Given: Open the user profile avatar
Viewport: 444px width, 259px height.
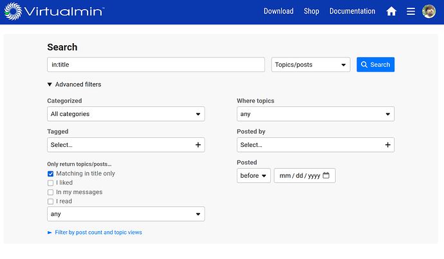Looking at the screenshot, I should tap(429, 12).
